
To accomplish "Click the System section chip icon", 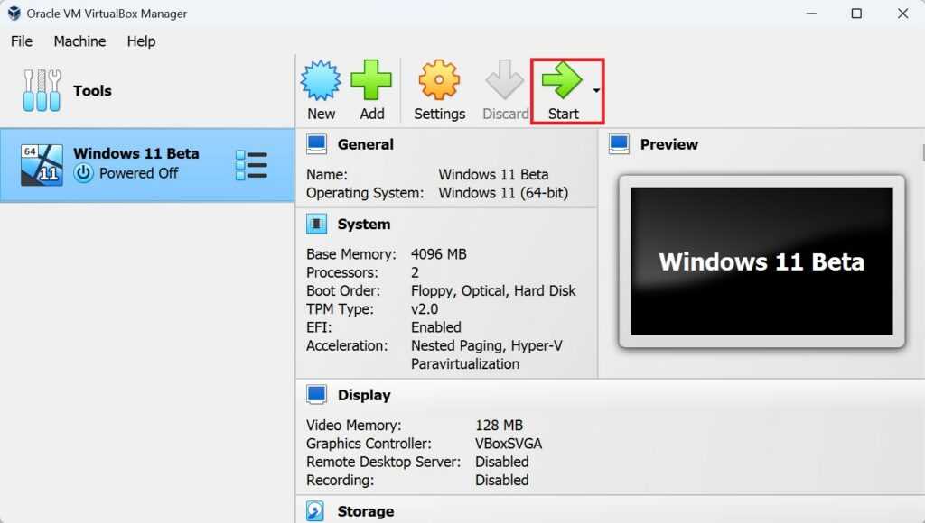I will pos(316,224).
